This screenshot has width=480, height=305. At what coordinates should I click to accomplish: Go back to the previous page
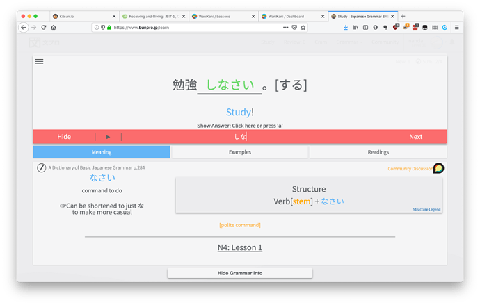[x=24, y=28]
